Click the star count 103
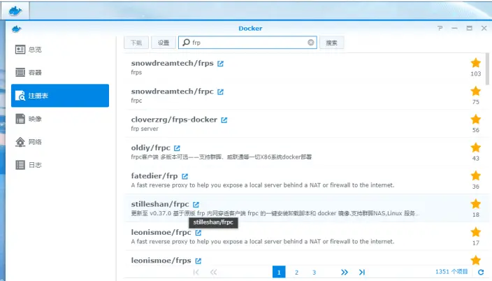 coord(476,74)
